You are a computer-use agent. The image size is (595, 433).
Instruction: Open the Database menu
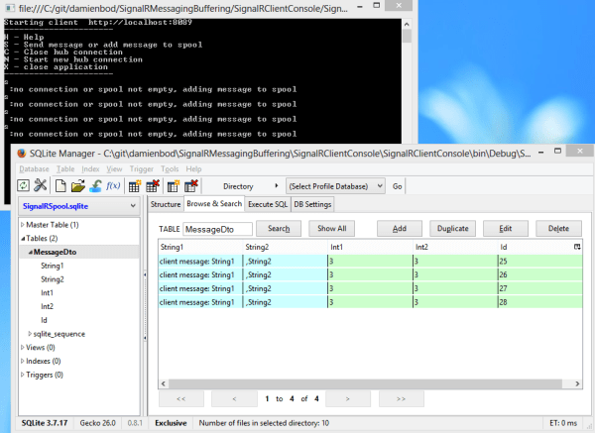coord(34,169)
